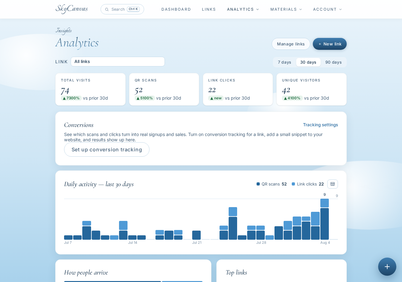Screen dimensions: 402x282
Task: Click the Total Visits 7300% badge
Action: pyautogui.click(x=71, y=98)
